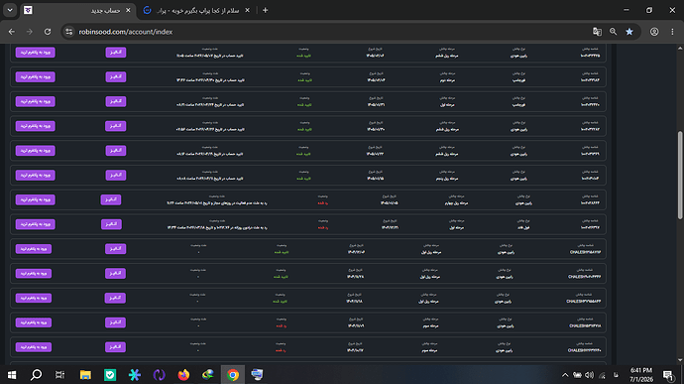Switch to the سلام از کجا پراپ بگیرم tab

[x=197, y=11]
